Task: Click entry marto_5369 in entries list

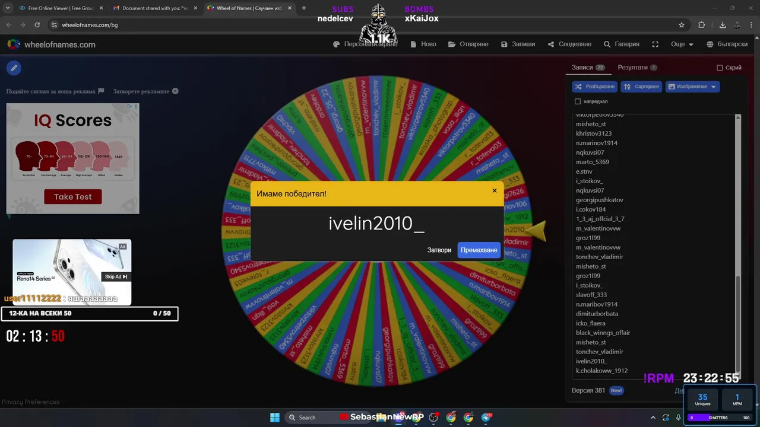Action: point(593,162)
